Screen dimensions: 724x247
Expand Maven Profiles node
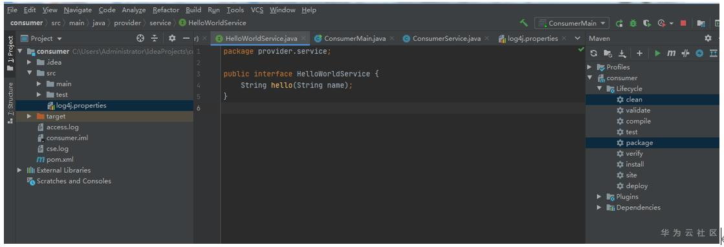pyautogui.click(x=589, y=67)
